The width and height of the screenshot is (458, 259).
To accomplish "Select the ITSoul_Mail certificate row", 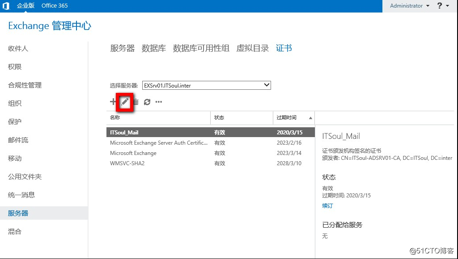I will click(x=211, y=133).
